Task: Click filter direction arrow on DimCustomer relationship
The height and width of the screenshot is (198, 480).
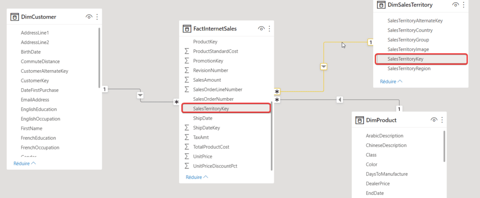Action: point(140,95)
